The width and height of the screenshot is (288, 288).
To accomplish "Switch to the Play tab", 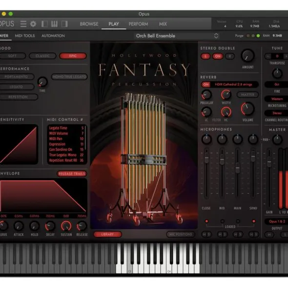I will (x=114, y=24).
